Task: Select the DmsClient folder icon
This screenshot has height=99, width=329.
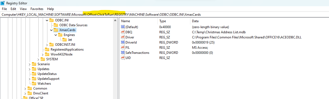Action: coord(30,93)
